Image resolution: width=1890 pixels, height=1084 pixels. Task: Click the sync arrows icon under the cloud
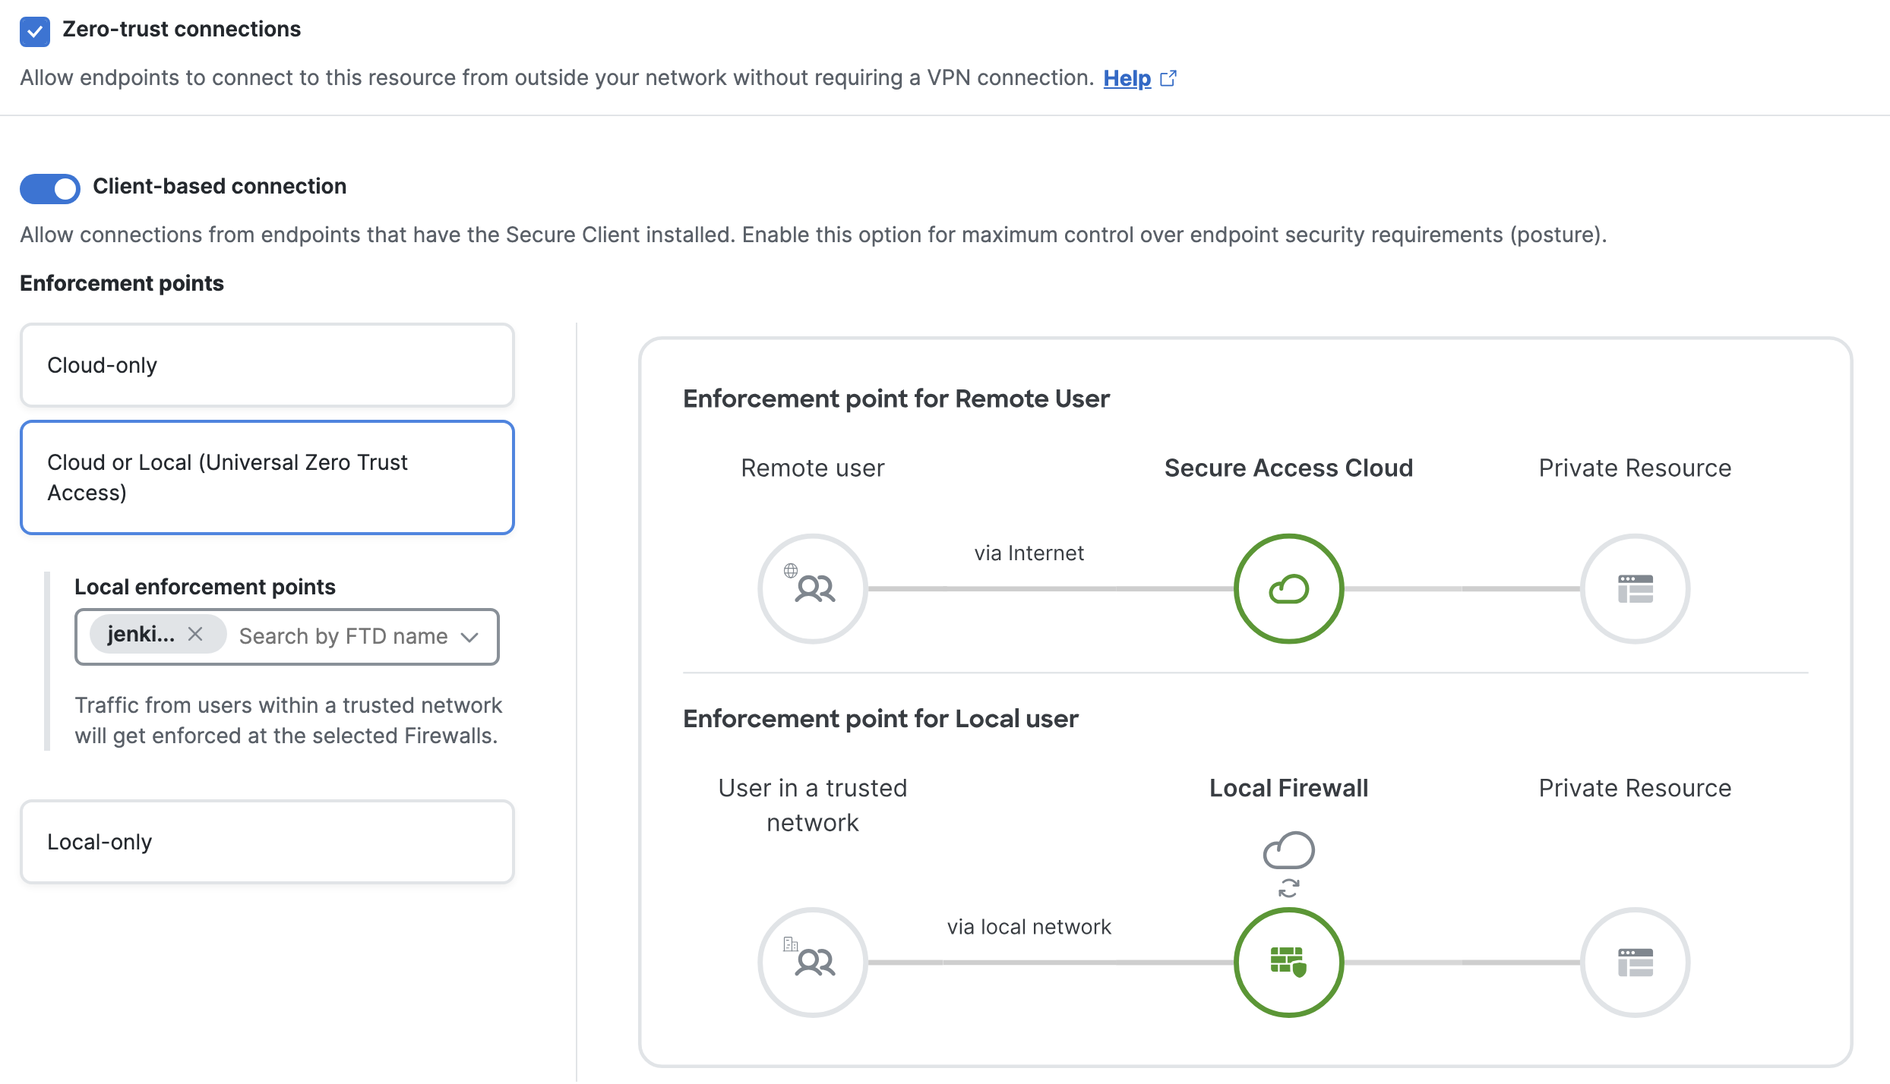click(x=1288, y=887)
